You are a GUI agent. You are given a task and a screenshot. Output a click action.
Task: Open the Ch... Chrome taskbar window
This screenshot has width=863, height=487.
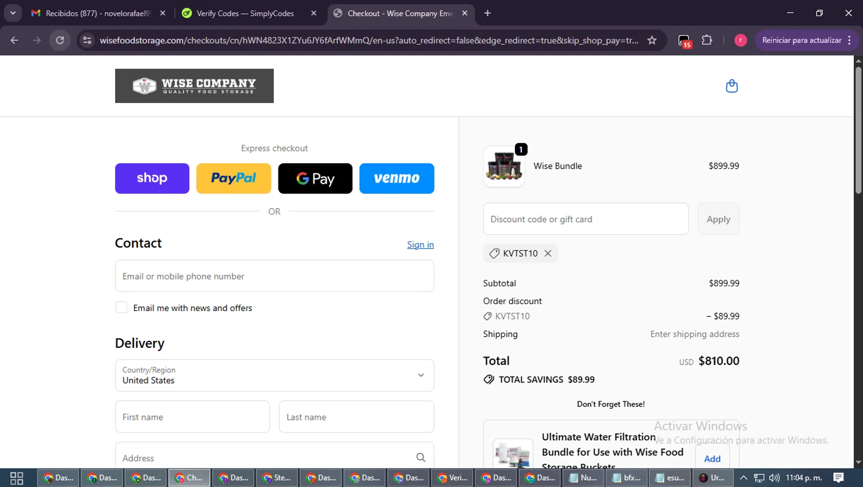click(189, 478)
